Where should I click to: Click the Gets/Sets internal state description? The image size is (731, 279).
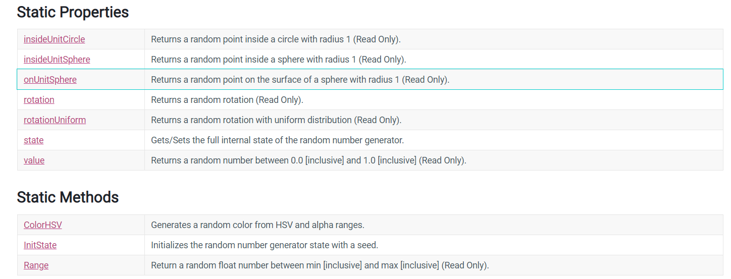277,140
